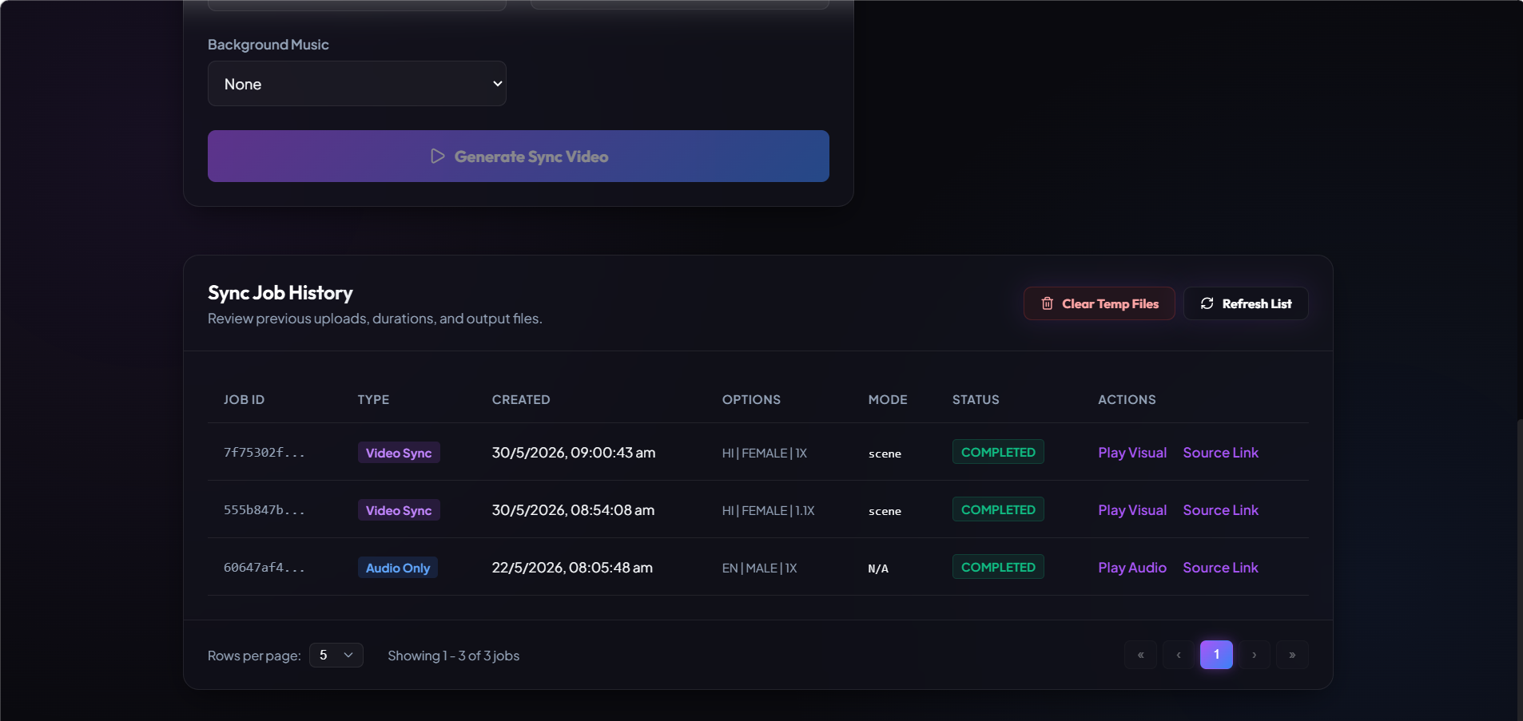Open Source Link for job 7f75302f

pos(1220,453)
